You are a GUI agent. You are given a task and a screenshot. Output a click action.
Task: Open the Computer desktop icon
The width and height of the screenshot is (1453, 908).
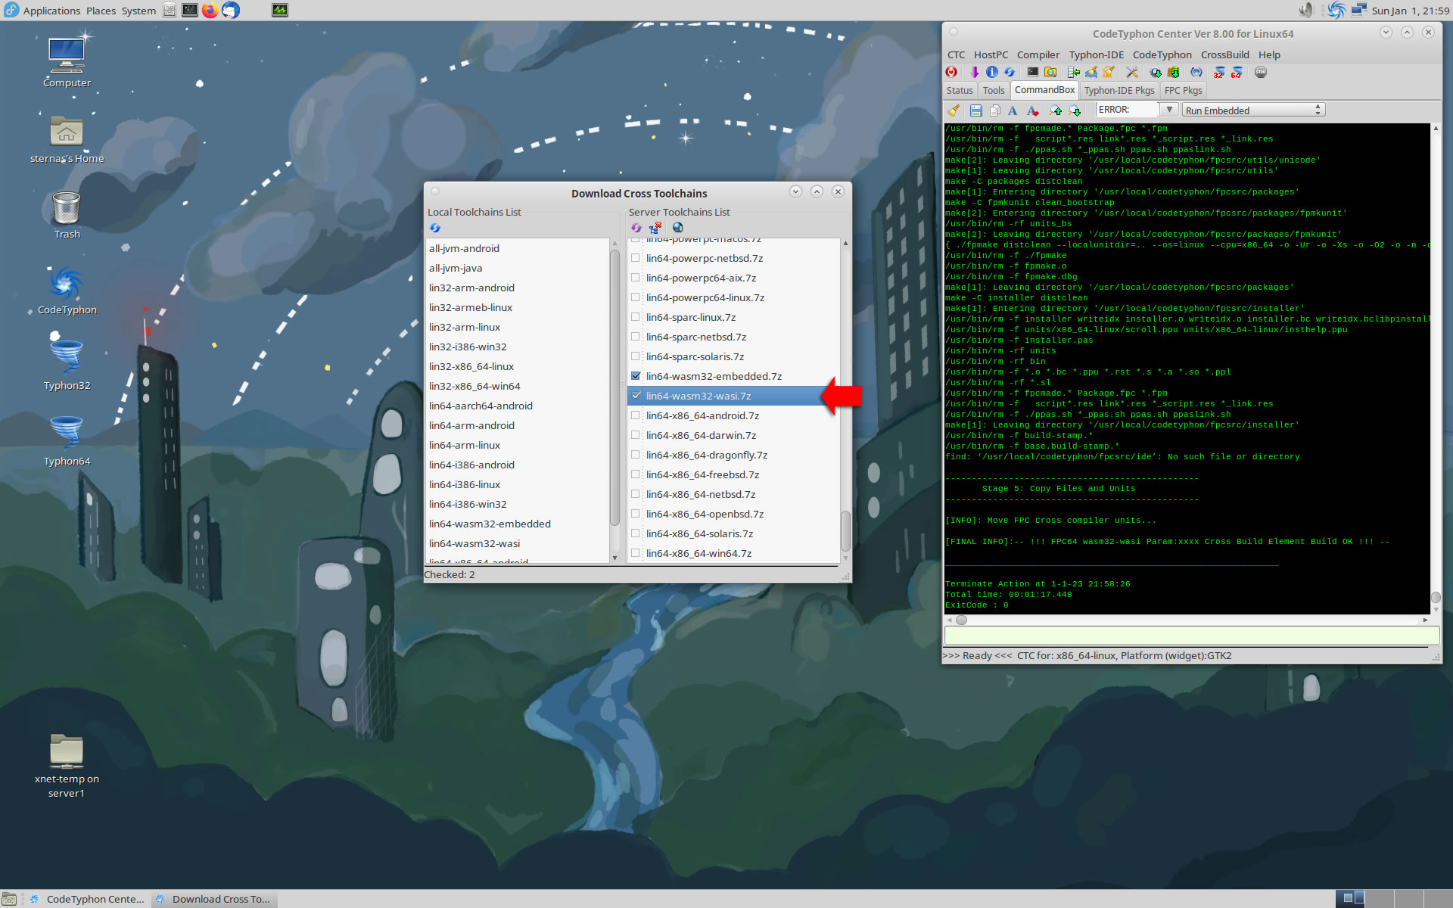67,61
